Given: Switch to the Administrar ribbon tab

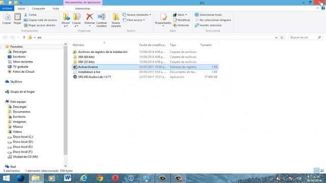Looking at the screenshot, I should coord(83,9).
